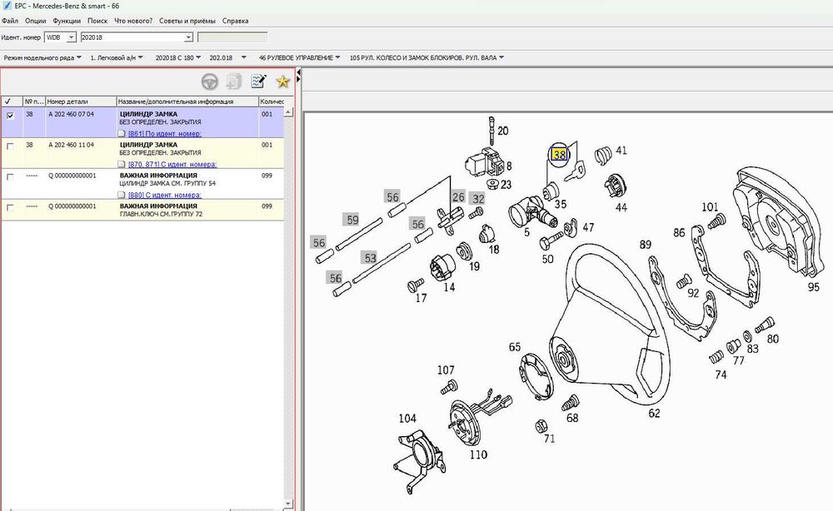Open the WDB prefix dropdown
This screenshot has width=833, height=511.
pos(71,37)
